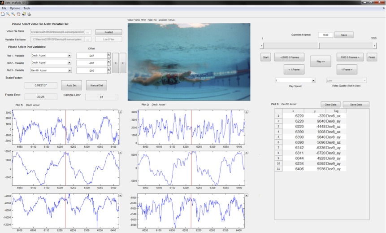Select the Data Cursor tool

[x=24, y=14]
